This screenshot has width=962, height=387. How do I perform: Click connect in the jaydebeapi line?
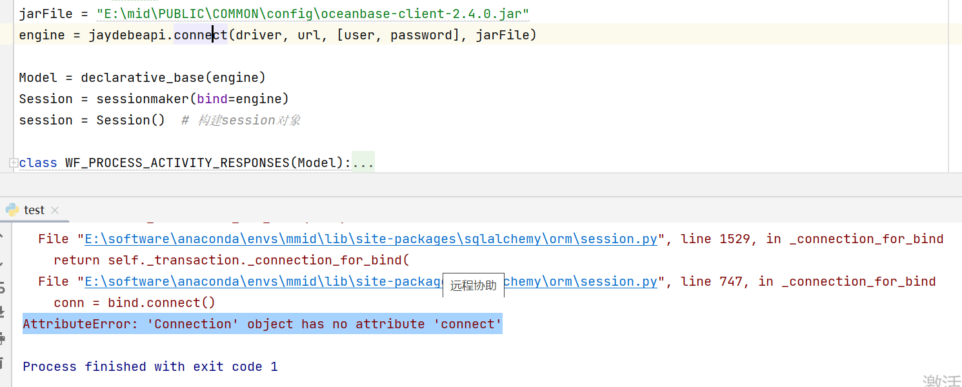[x=200, y=34]
